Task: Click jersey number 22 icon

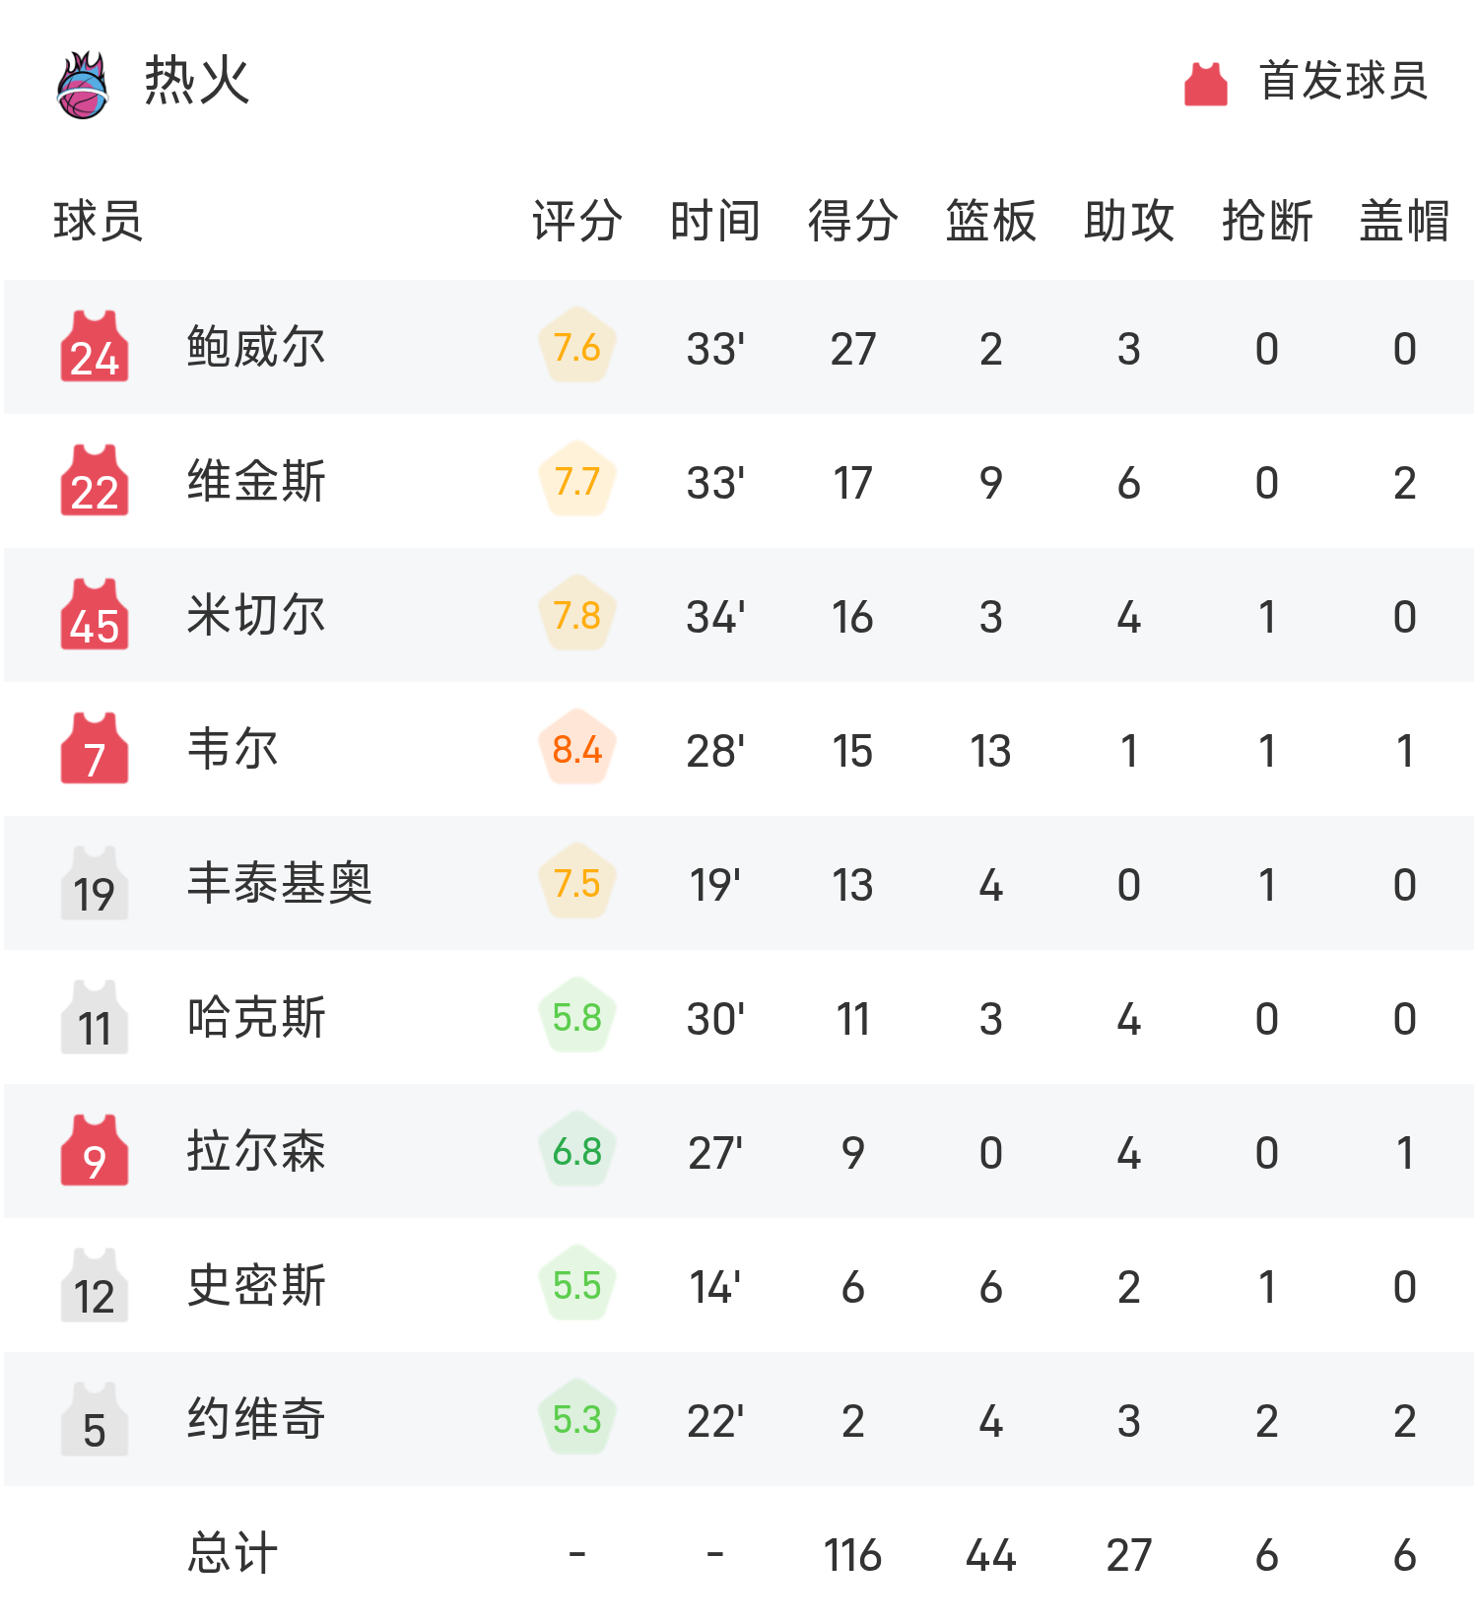Action: click(x=95, y=481)
